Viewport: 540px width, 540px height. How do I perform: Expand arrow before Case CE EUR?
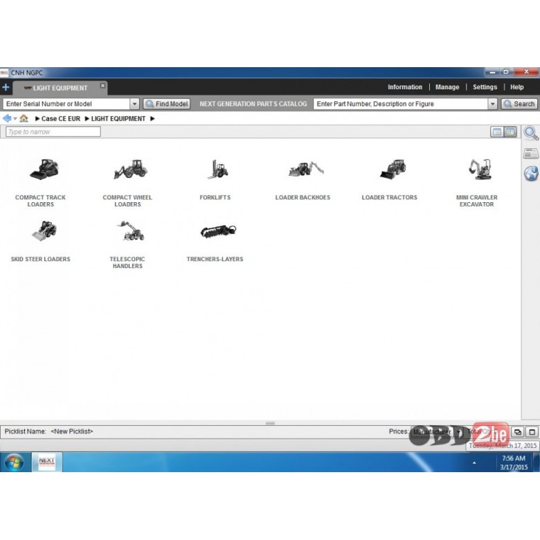37,118
